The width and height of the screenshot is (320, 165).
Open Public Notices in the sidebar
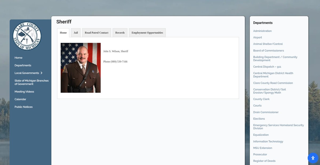(23, 107)
